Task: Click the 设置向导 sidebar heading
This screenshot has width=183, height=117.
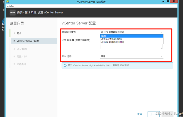Action: coord(17,23)
